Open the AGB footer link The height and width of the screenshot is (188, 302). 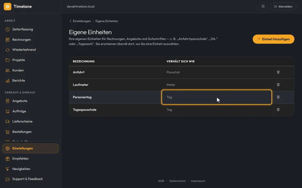tap(161, 181)
